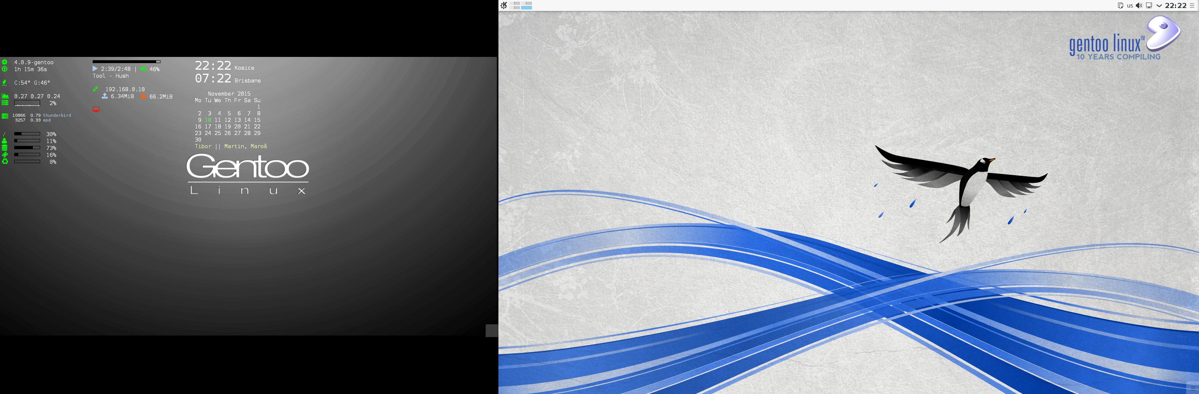Image resolution: width=1199 pixels, height=394 pixels.
Task: Click highlighted day 10 in the calendar
Action: point(208,120)
